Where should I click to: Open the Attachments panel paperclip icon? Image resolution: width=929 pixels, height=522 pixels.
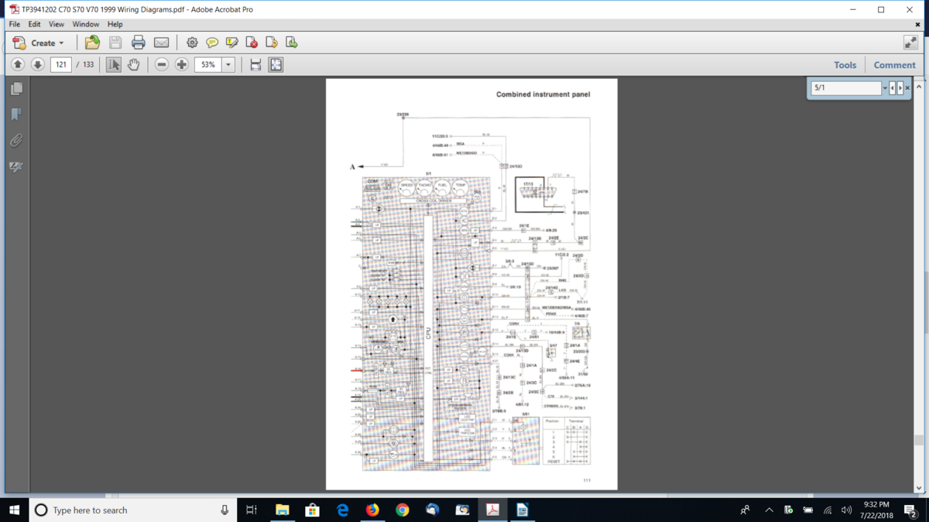[16, 141]
